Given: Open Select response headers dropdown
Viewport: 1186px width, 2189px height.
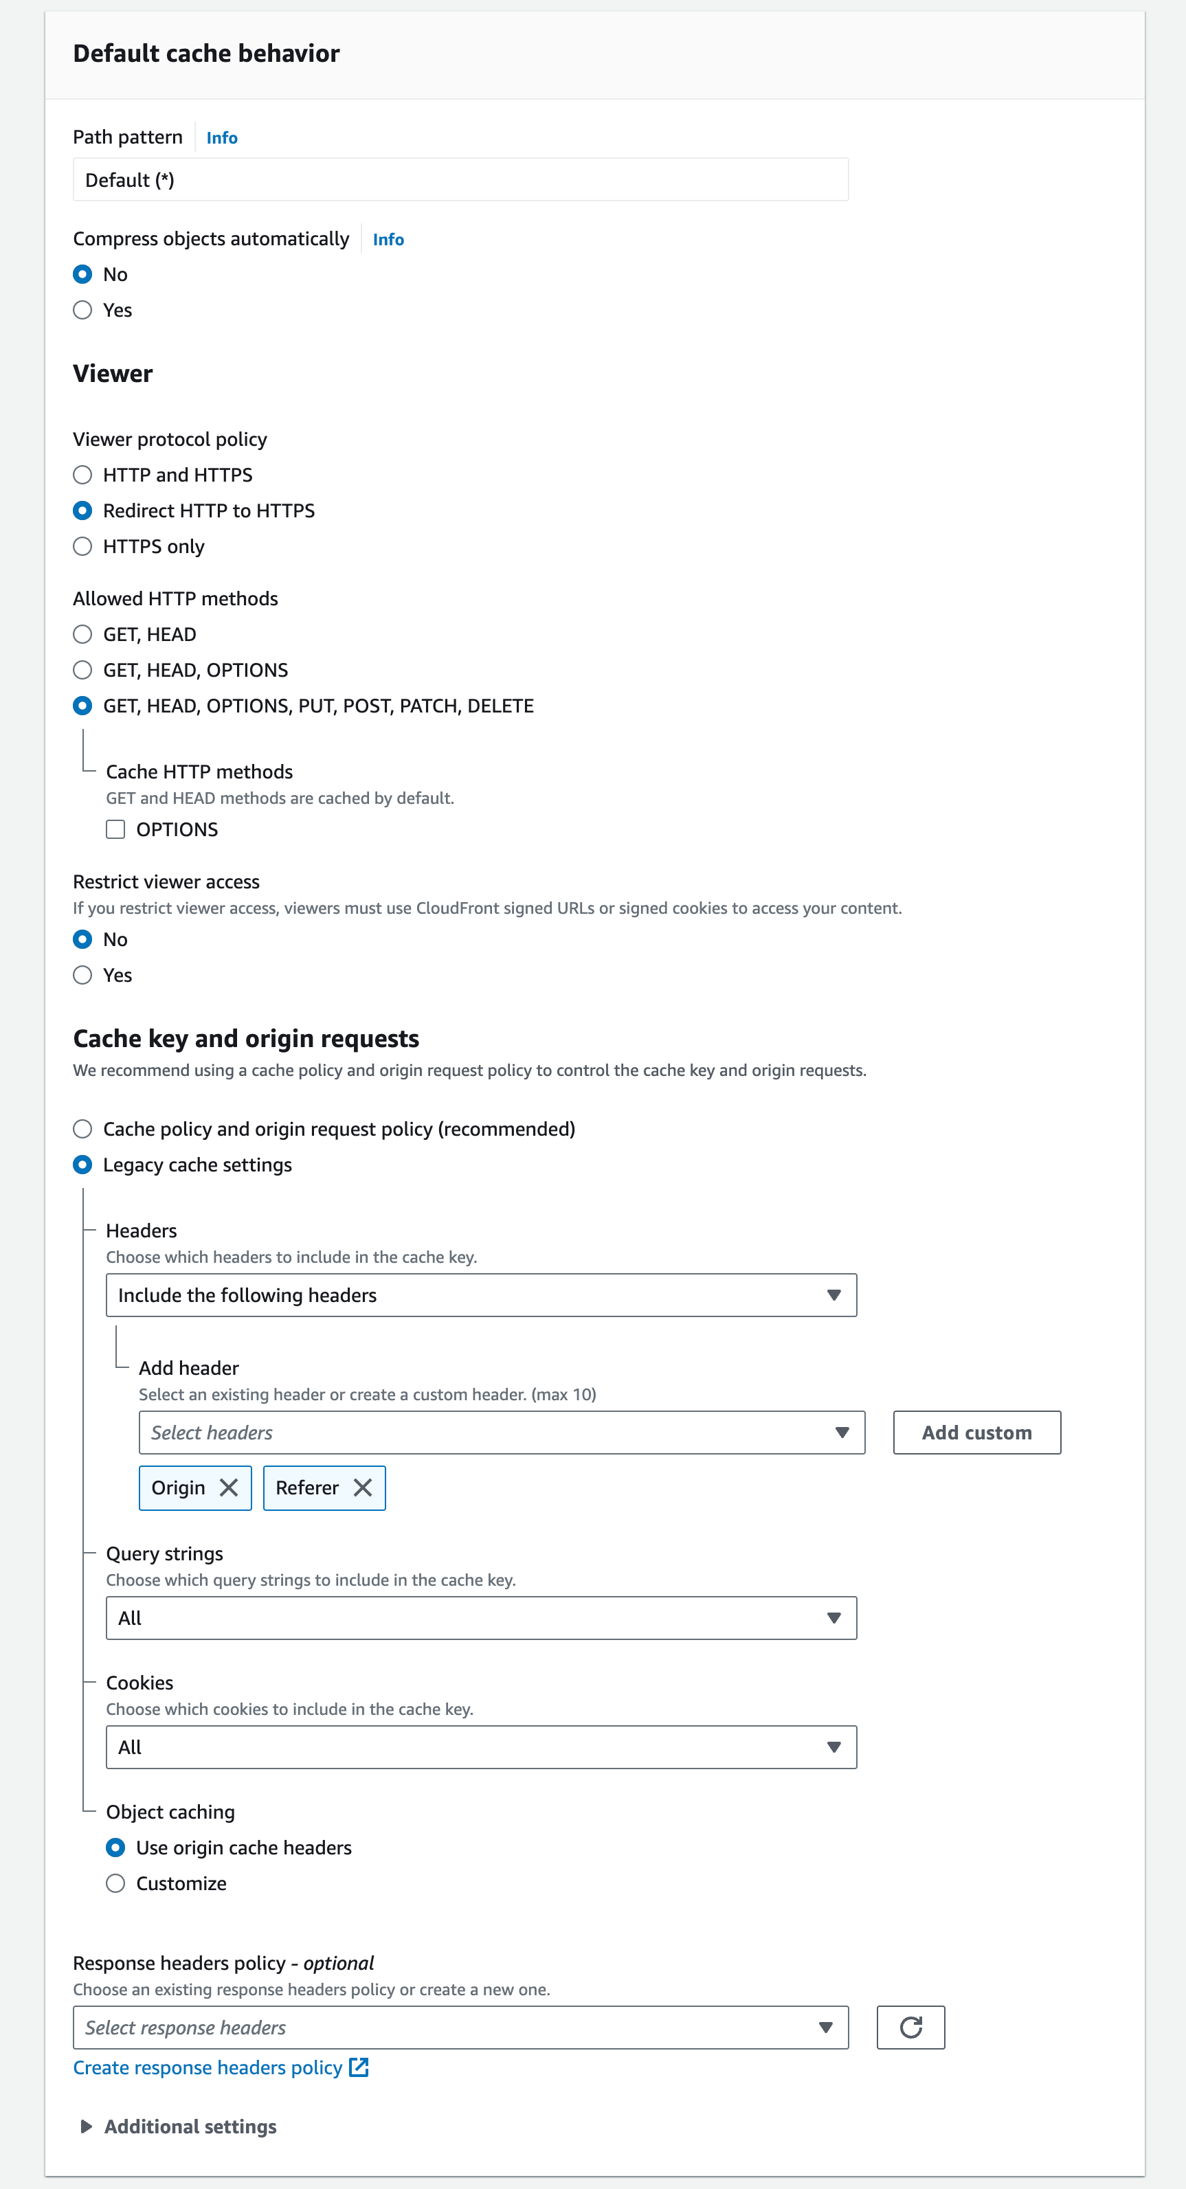Looking at the screenshot, I should (x=460, y=2028).
